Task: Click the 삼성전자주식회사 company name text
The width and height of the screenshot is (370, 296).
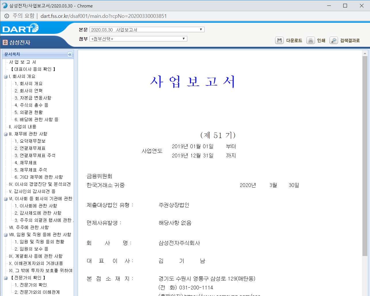Action: [179, 243]
